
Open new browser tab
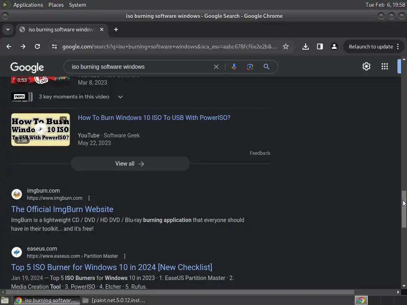tap(116, 29)
